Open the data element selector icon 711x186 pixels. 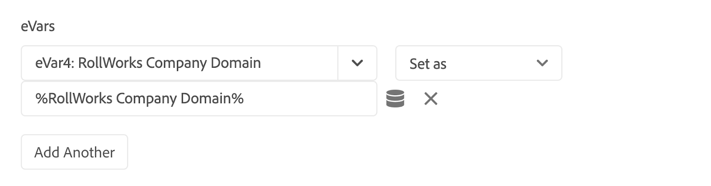click(395, 98)
